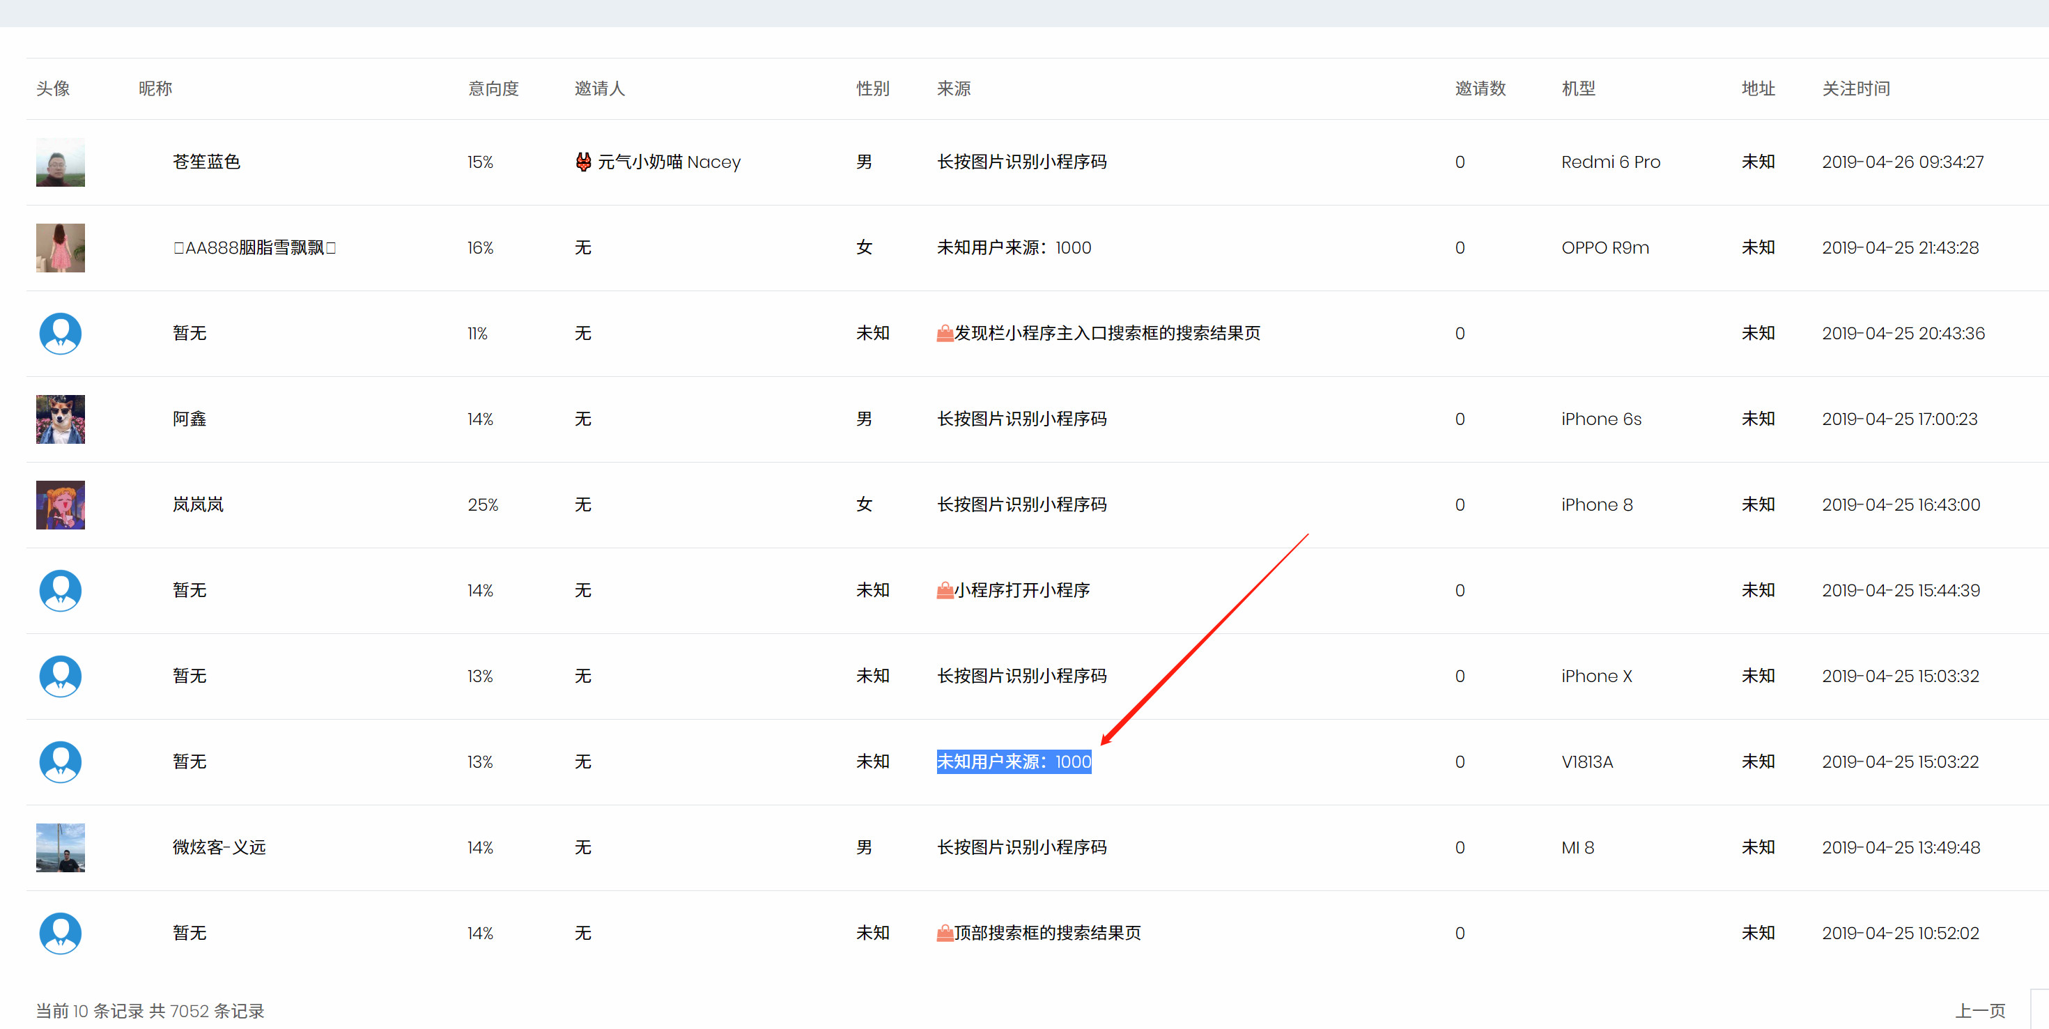Click source 发现栏小程序主入口搜索框的搜索结果页
2049x1029 pixels.
pyautogui.click(x=1107, y=333)
